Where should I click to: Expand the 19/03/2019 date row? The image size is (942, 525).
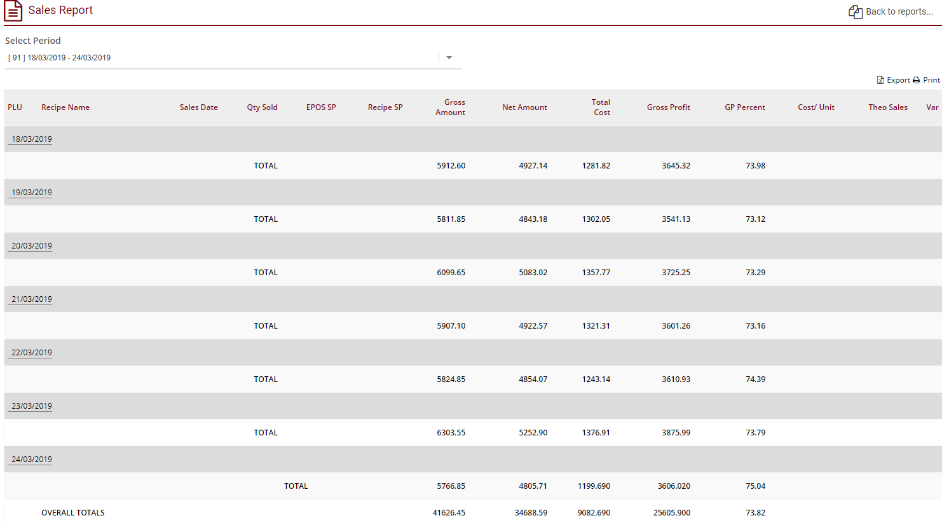tap(30, 191)
